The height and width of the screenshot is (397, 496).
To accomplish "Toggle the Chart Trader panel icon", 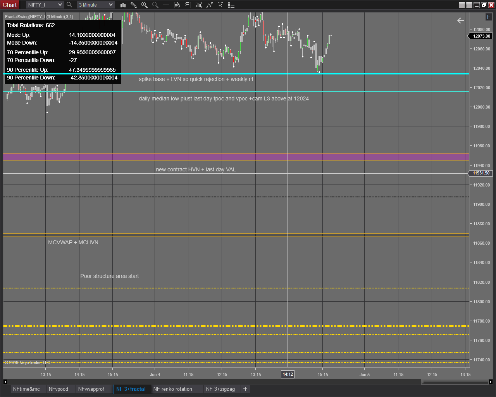I will pos(188,5).
